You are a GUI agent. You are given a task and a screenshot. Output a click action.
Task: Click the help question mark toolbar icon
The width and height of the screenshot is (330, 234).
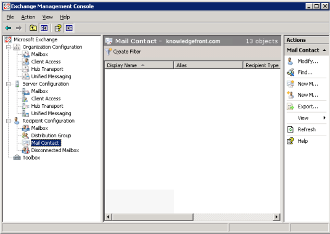click(58, 28)
